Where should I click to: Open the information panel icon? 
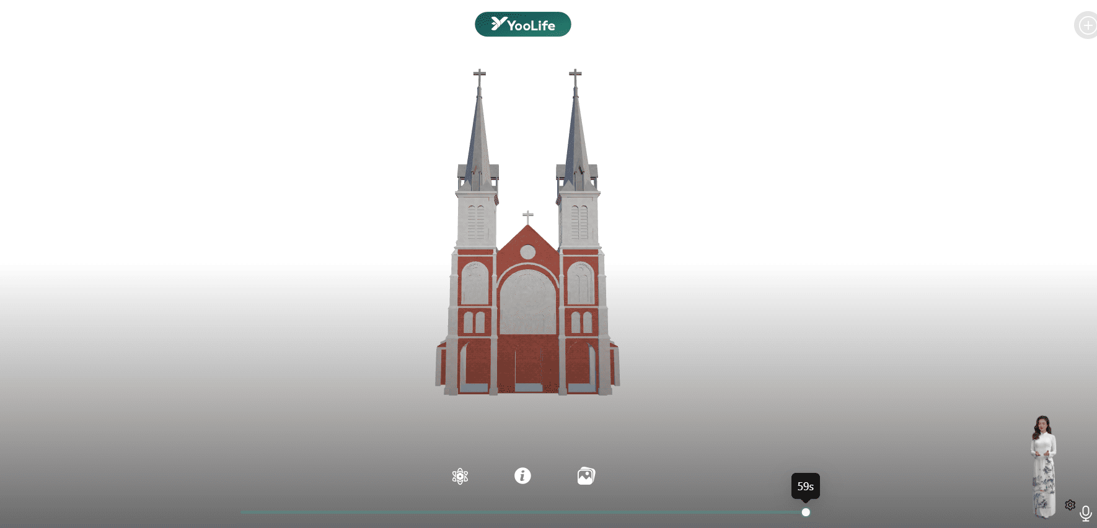522,475
